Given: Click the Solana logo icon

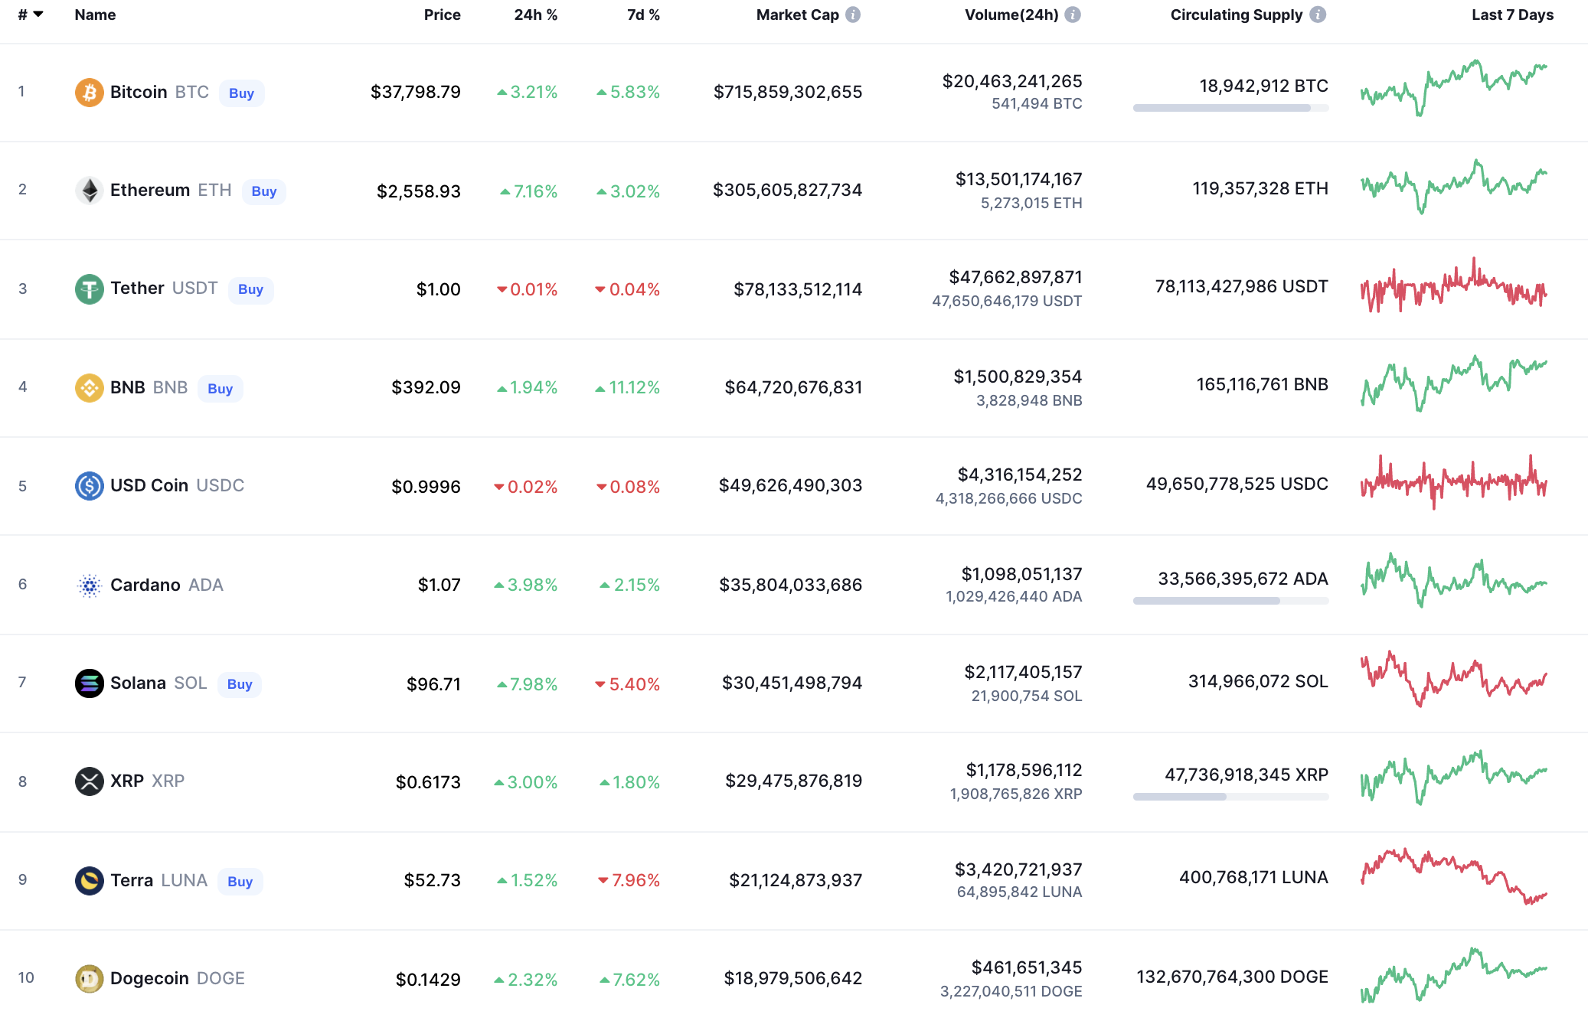Looking at the screenshot, I should click(89, 683).
